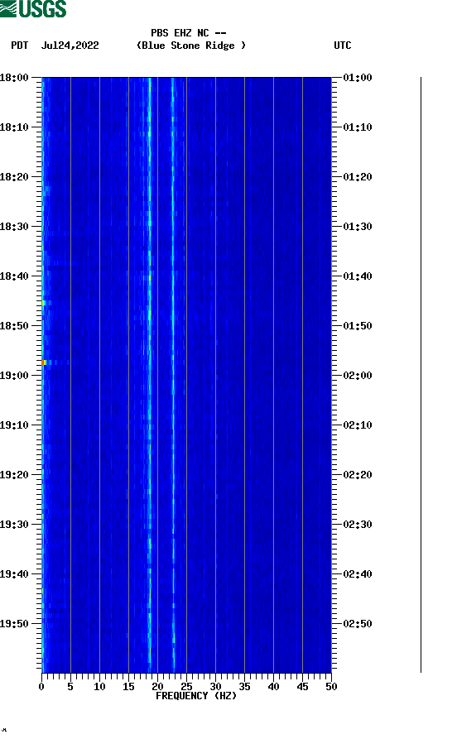Click the '45' frequency tick label

(302, 687)
